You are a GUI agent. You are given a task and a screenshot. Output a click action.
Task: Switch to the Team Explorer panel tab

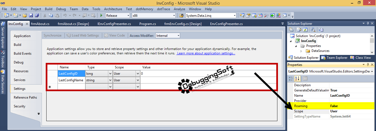(334, 58)
